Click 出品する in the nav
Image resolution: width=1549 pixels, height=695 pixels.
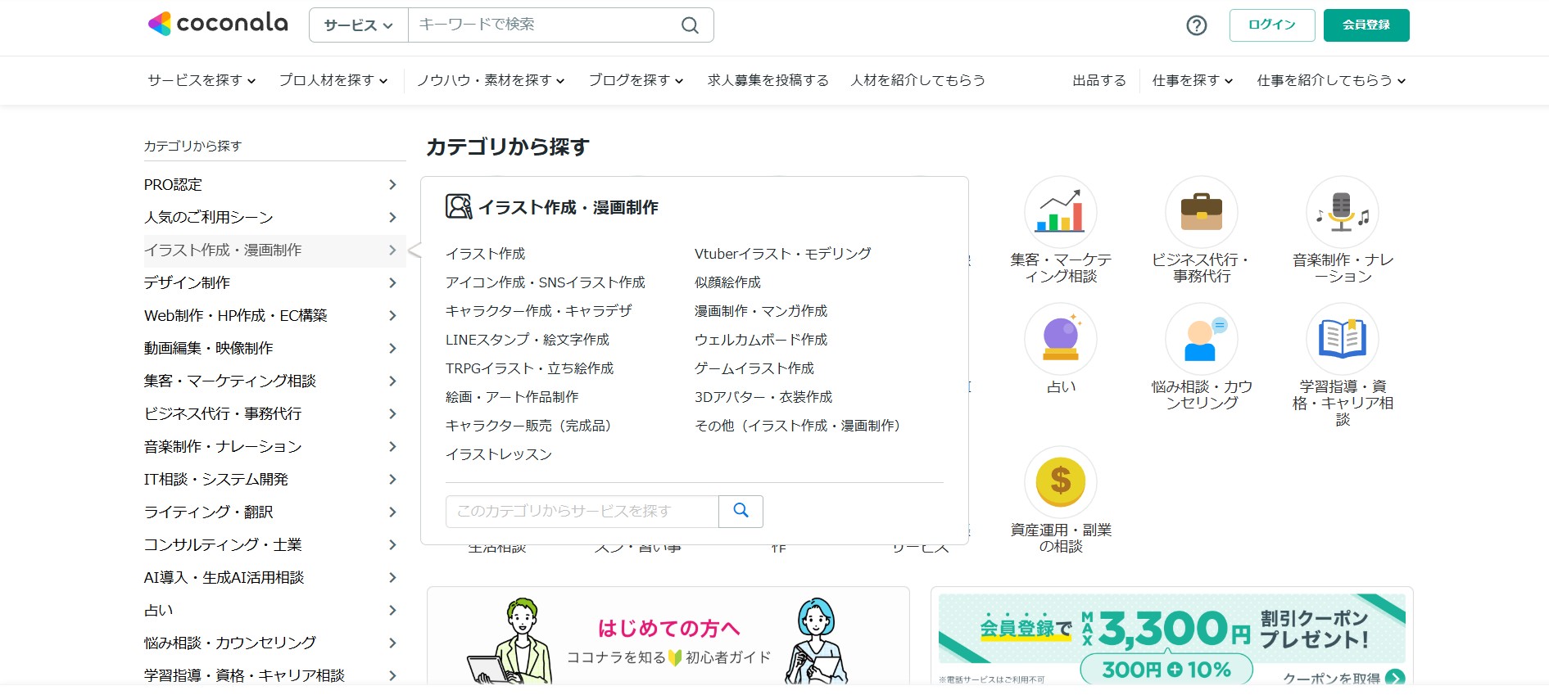pos(1099,80)
